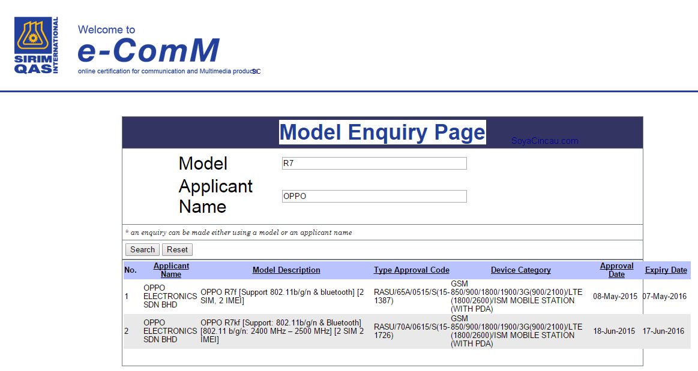
Task: Sort by Model Description column header
Action: point(286,270)
